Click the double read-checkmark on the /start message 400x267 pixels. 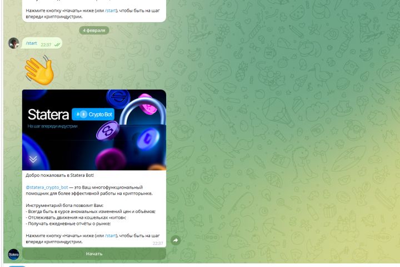57,44
